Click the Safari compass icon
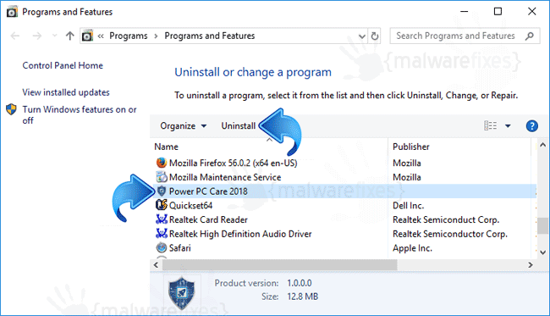 point(162,247)
